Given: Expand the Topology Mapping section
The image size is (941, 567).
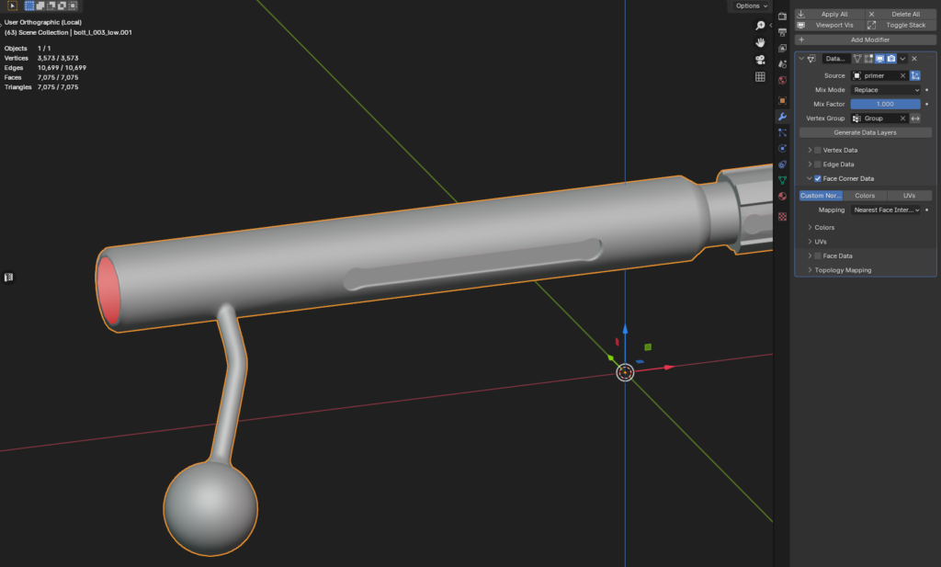Looking at the screenshot, I should click(810, 270).
